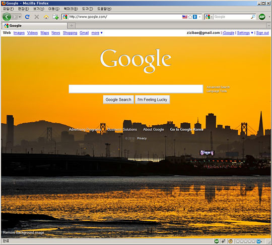
Task: Open the 도움말(H) menu
Action: (x=104, y=9)
